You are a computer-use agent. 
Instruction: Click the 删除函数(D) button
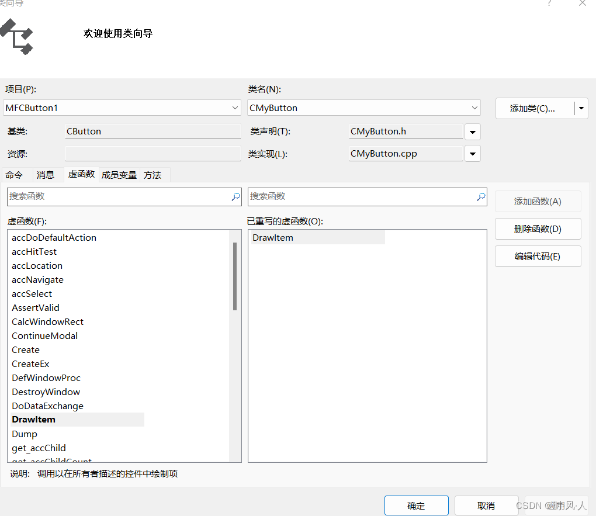[538, 228]
